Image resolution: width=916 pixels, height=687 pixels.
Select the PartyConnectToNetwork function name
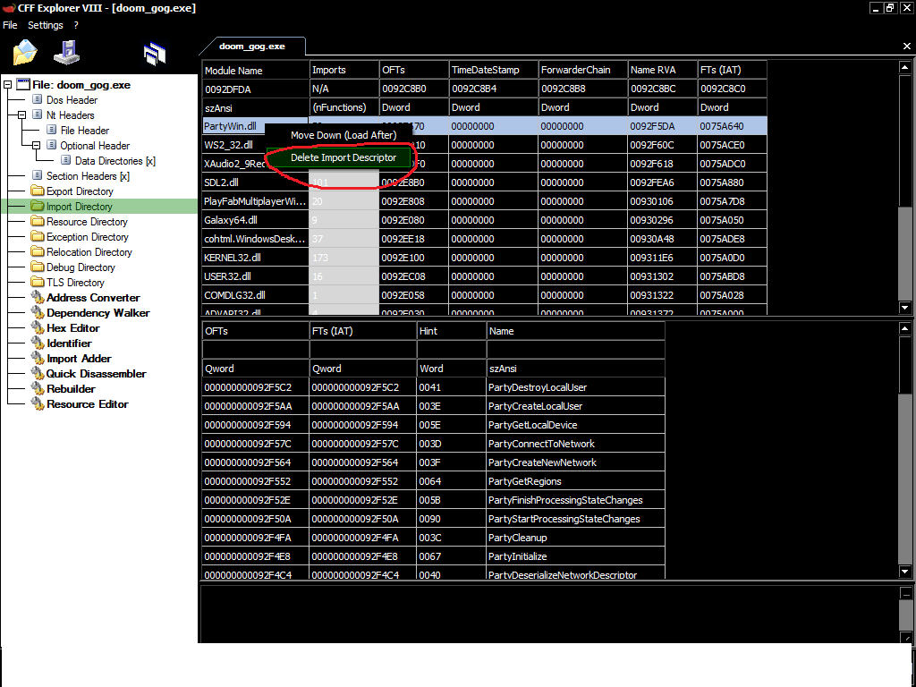pos(541,444)
